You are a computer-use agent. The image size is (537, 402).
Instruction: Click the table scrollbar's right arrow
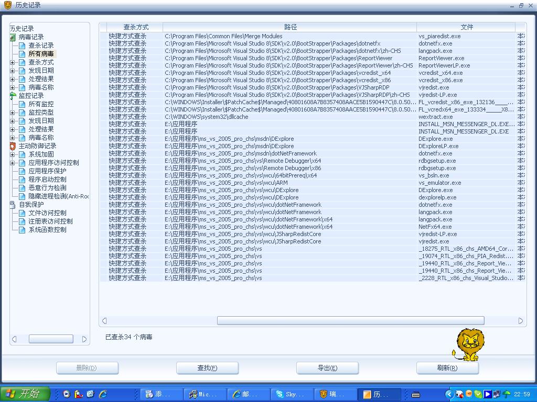(521, 321)
